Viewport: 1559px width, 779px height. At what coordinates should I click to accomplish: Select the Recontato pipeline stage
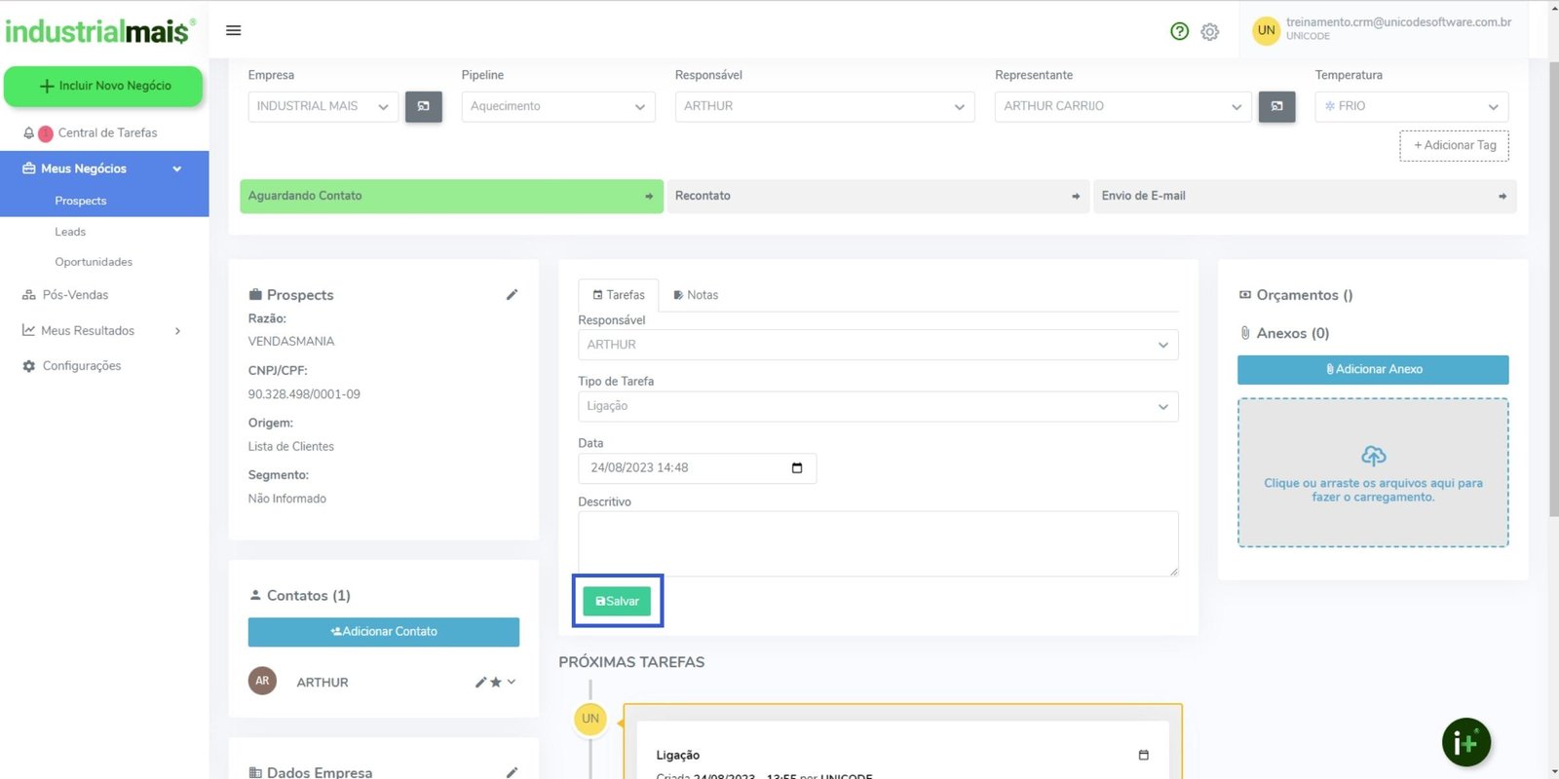click(x=877, y=196)
